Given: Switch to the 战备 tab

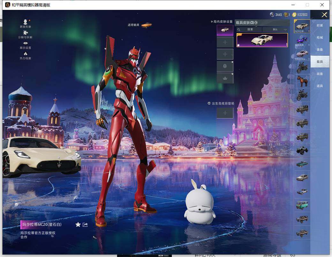Looking at the screenshot, I should pos(320,74).
